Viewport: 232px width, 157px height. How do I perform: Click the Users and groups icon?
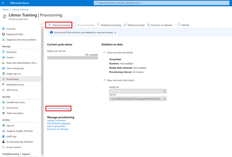[3, 68]
